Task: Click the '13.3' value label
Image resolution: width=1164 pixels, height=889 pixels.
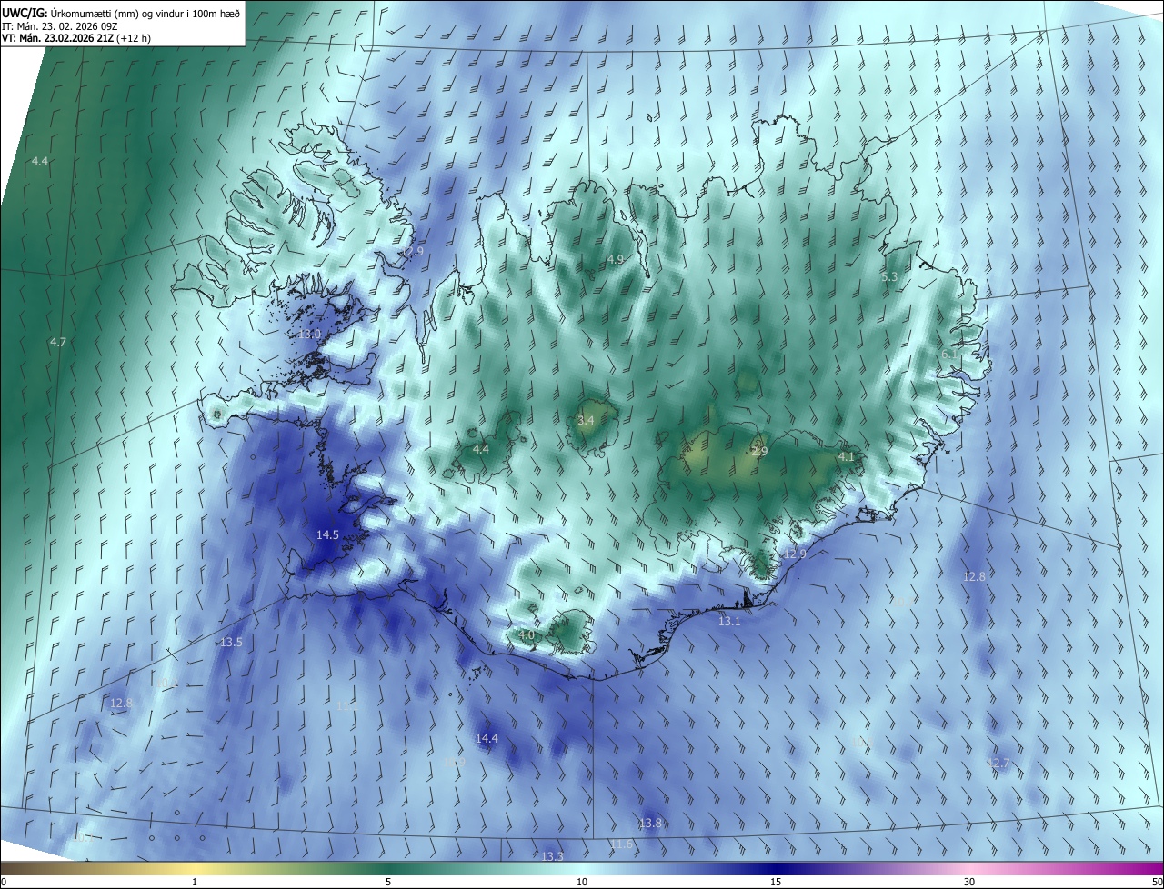Action: click(553, 856)
